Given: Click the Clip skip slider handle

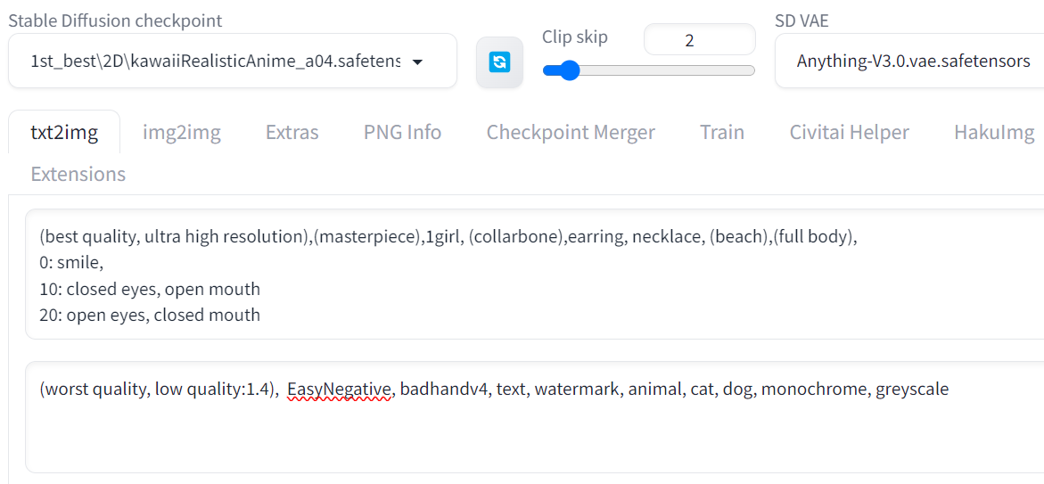Looking at the screenshot, I should [x=568, y=70].
